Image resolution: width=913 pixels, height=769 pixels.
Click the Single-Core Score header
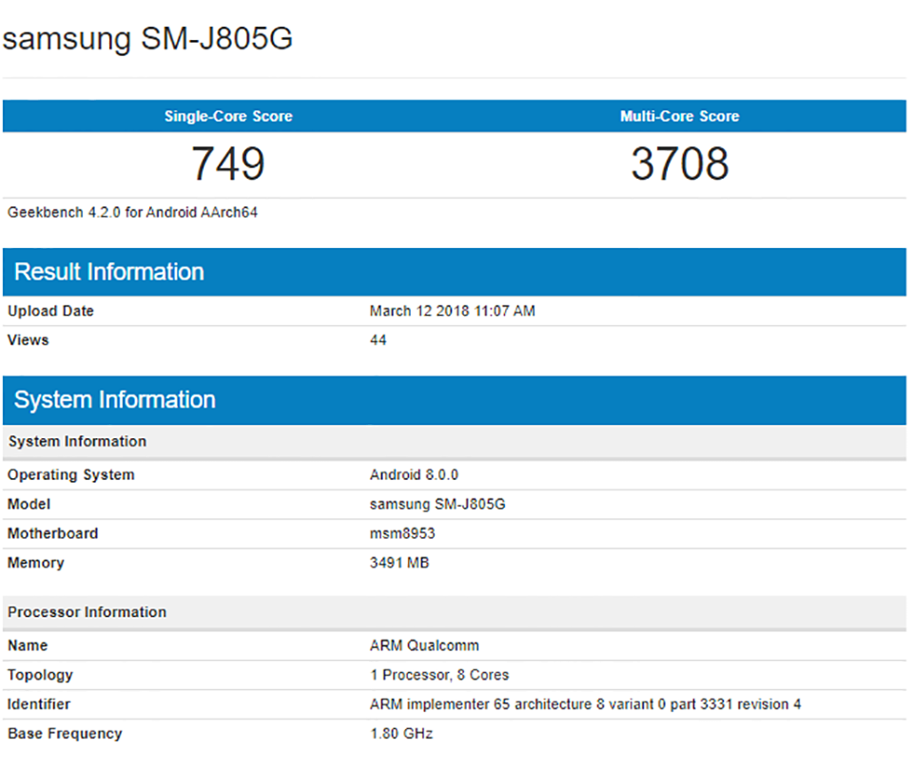pyautogui.click(x=228, y=116)
